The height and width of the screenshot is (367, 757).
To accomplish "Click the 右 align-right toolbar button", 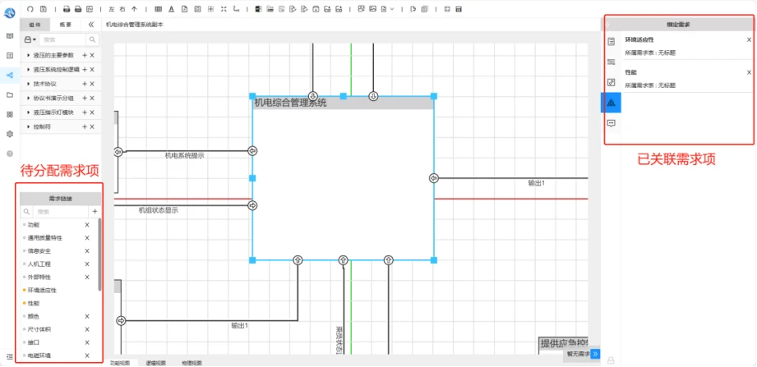I will click(x=122, y=9).
